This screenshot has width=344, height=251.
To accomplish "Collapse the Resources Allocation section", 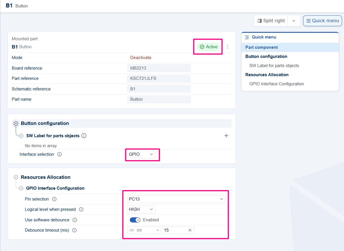I will click(16, 177).
